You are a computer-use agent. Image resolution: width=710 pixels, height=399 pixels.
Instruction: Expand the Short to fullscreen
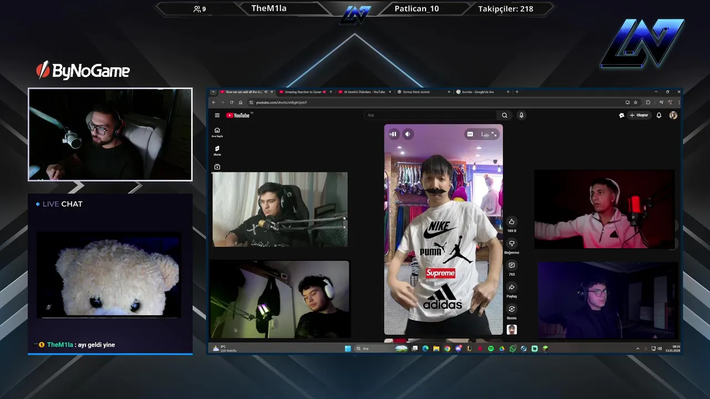(x=494, y=134)
